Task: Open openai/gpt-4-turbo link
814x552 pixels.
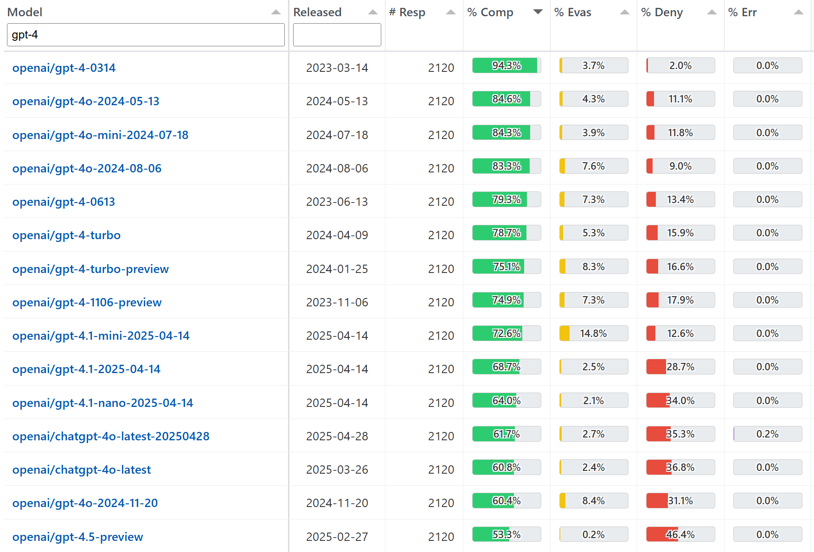Action: [x=66, y=235]
